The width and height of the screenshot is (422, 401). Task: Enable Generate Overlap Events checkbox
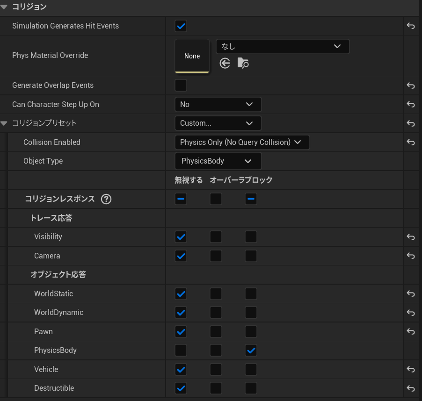click(181, 86)
